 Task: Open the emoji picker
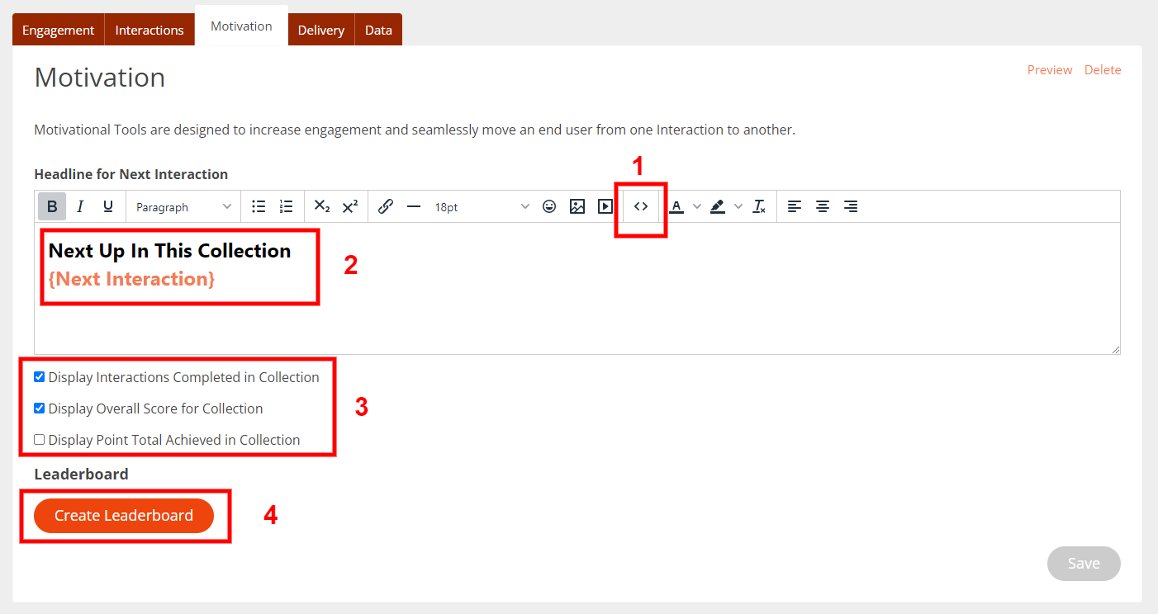click(549, 206)
